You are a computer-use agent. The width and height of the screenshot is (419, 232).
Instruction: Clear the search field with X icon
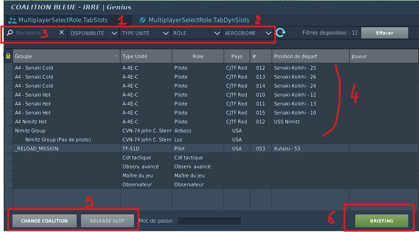pos(61,32)
